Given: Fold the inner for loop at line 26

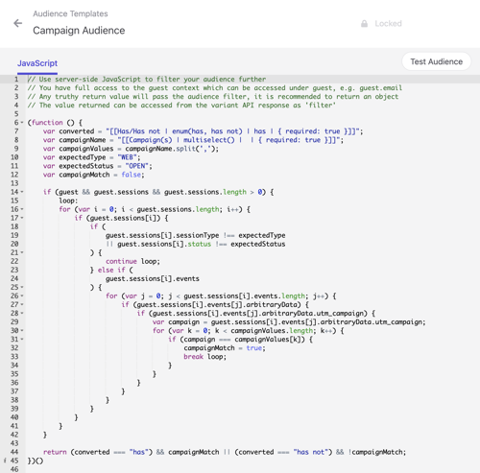Looking at the screenshot, I should pyautogui.click(x=22, y=296).
